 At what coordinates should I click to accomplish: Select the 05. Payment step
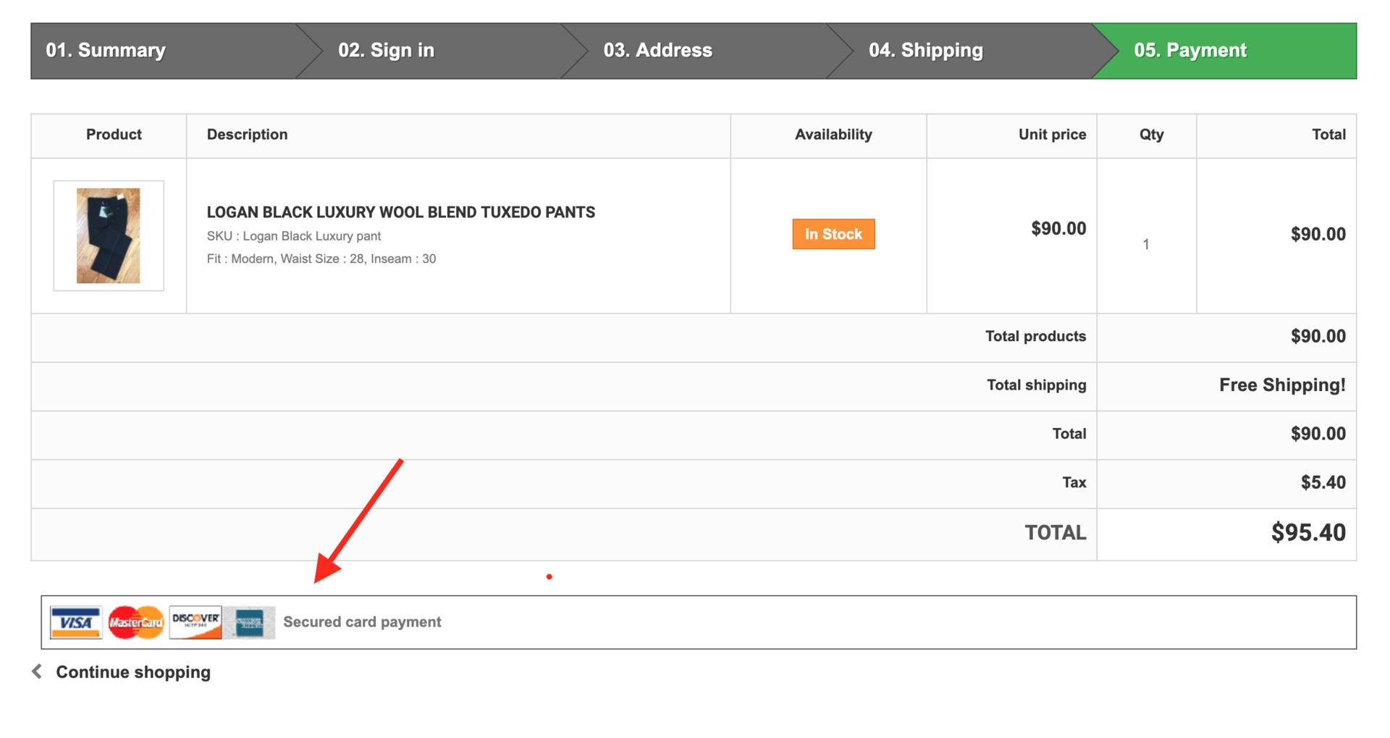(1189, 50)
